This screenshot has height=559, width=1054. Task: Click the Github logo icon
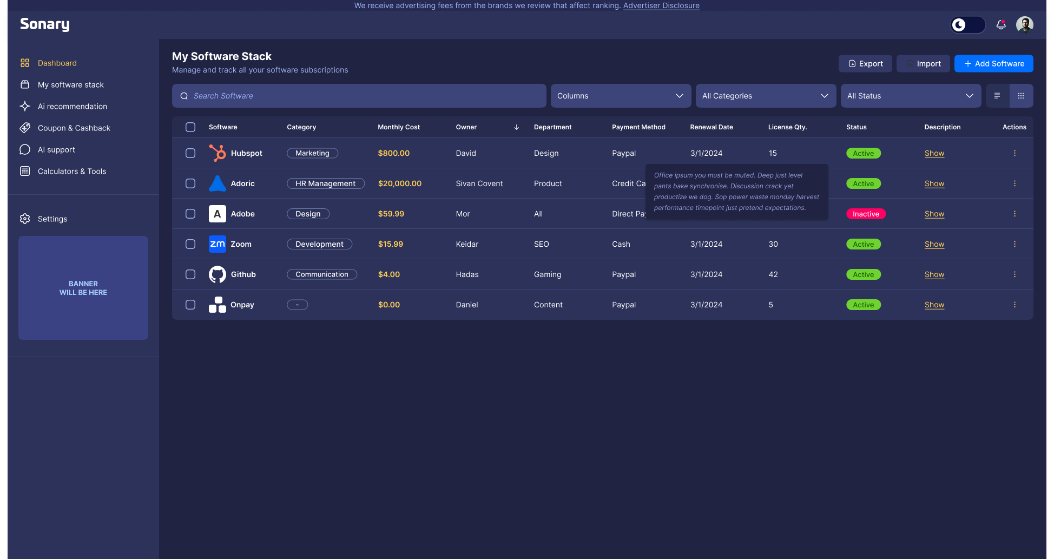pyautogui.click(x=218, y=274)
